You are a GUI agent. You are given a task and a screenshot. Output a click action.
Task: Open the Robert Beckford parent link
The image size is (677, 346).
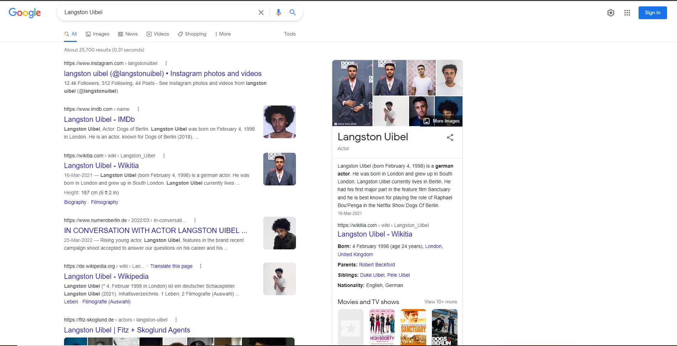377,265
